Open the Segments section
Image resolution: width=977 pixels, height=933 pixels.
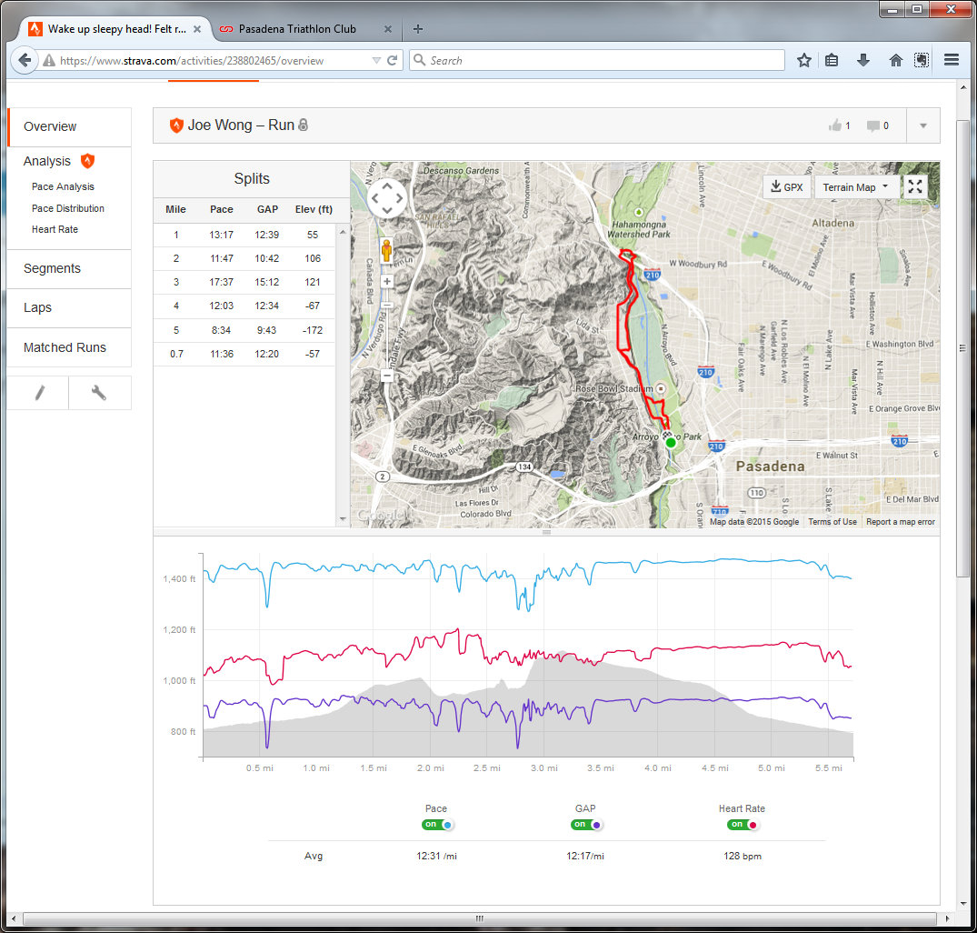(x=52, y=268)
